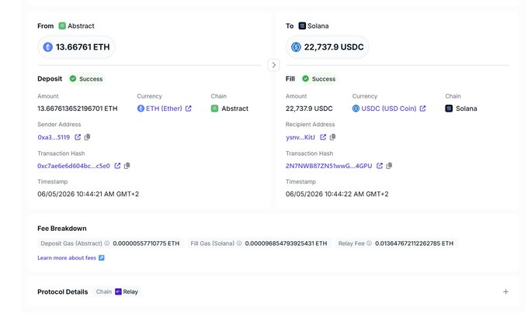
Task: Copy fill transaction hash 2N7NWB87ZN51wwG...4GPU
Action: pyautogui.click(x=389, y=165)
